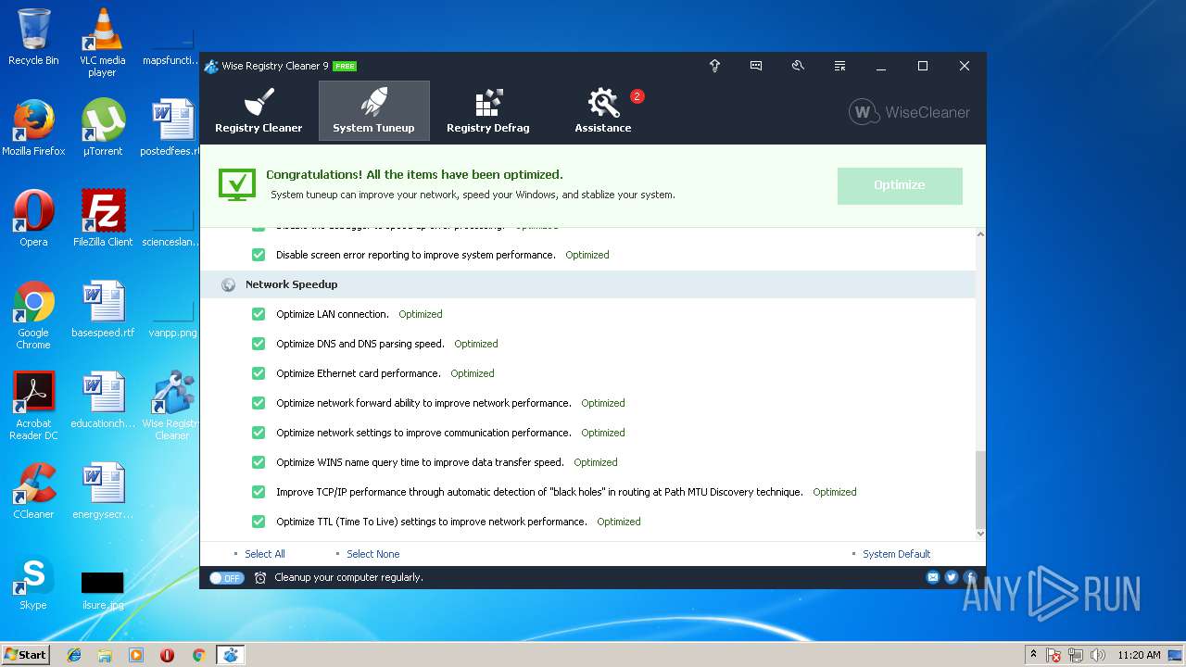1186x667 pixels.
Task: Switch to the System Tuneup tab
Action: (373, 111)
